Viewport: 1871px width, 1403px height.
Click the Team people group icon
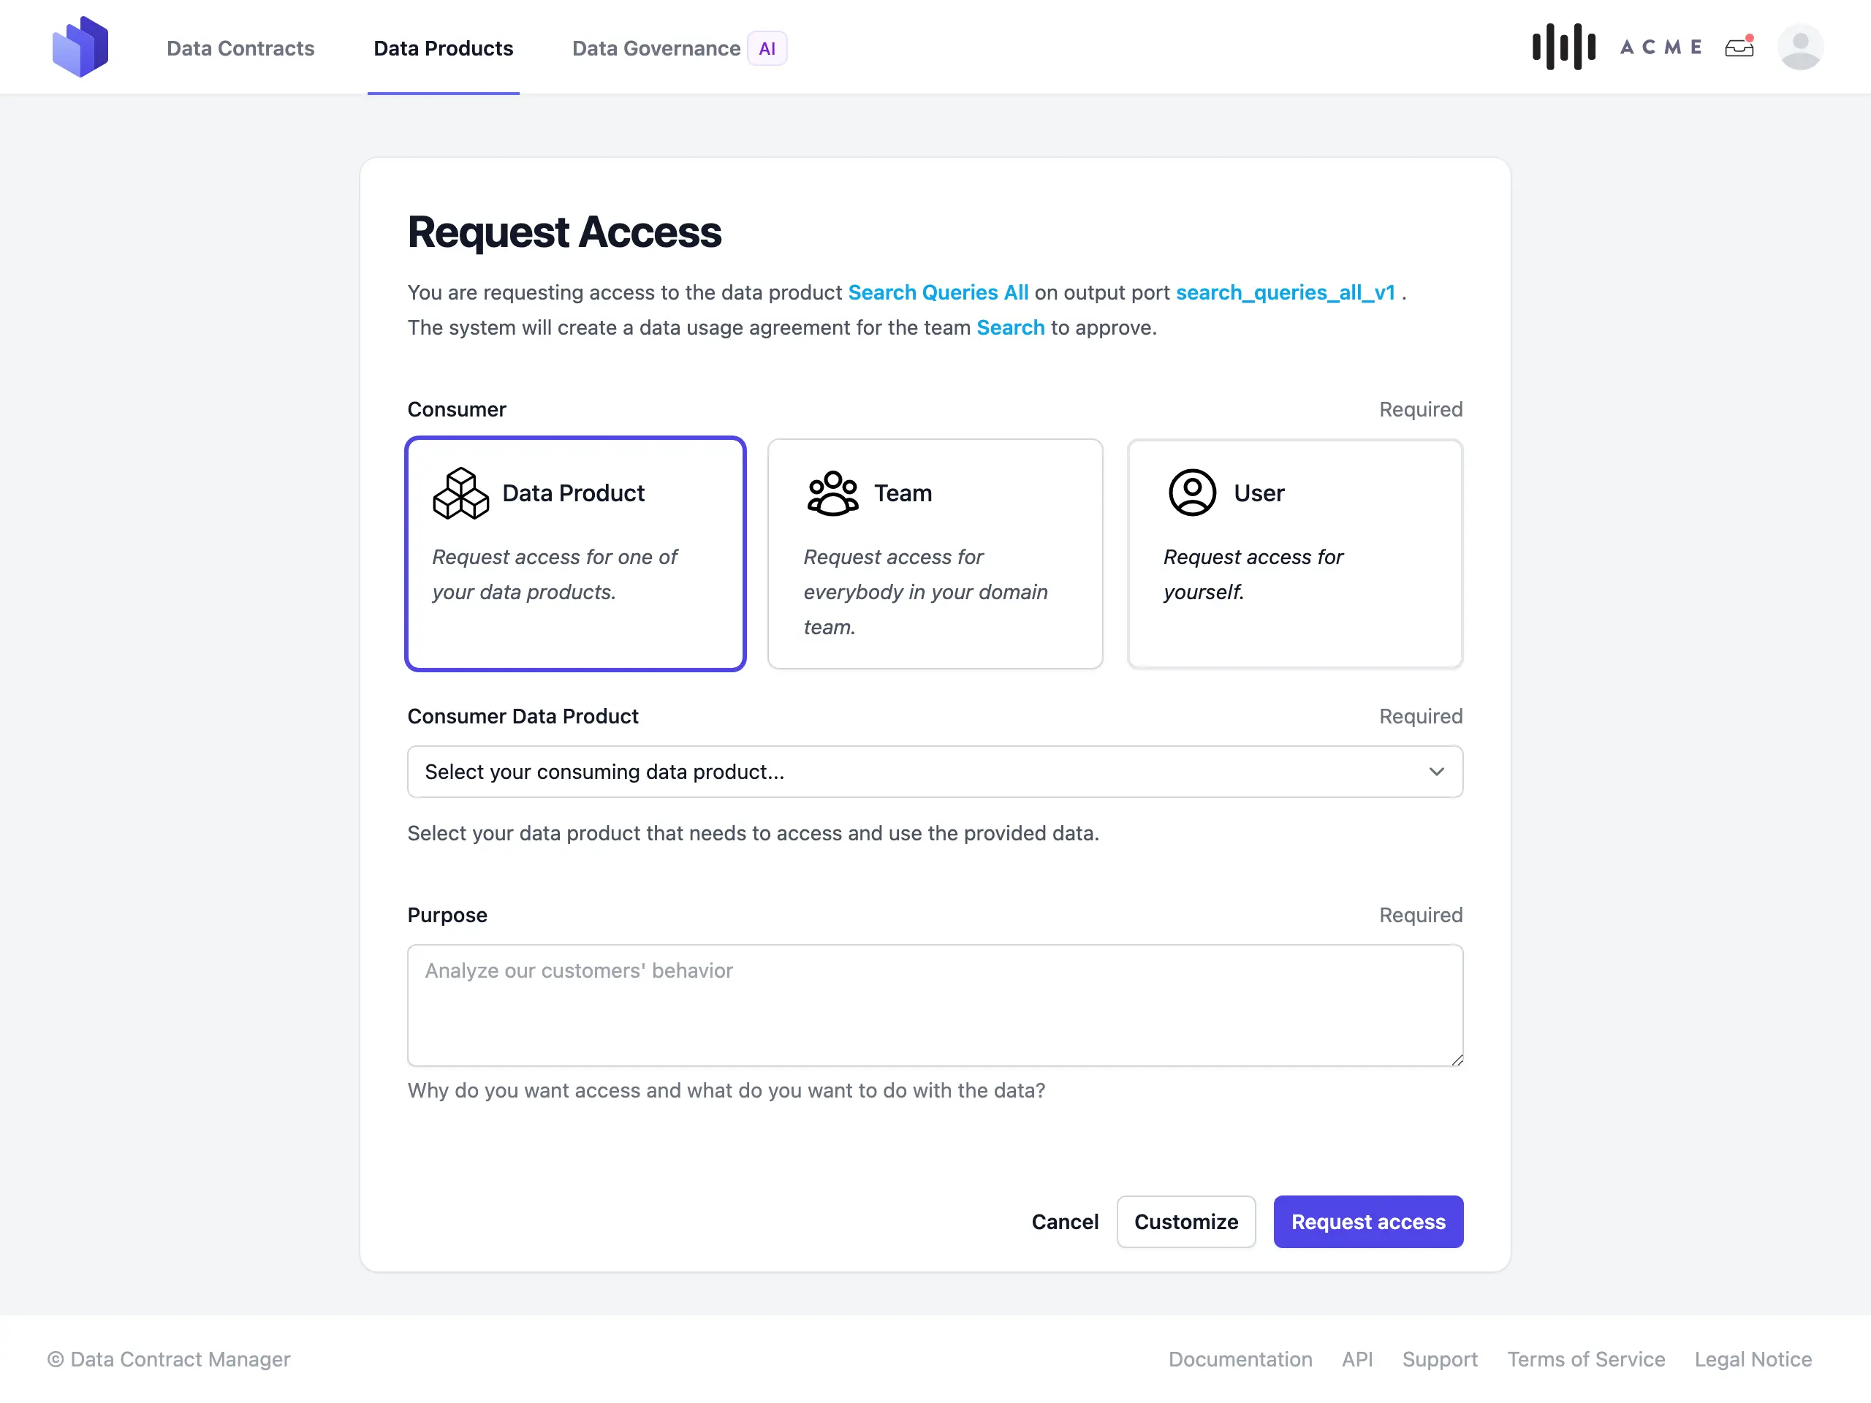pos(832,493)
